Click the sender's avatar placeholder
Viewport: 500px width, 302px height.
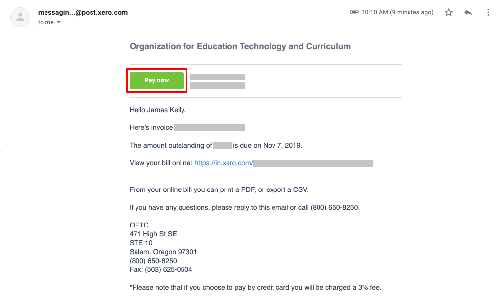20,17
